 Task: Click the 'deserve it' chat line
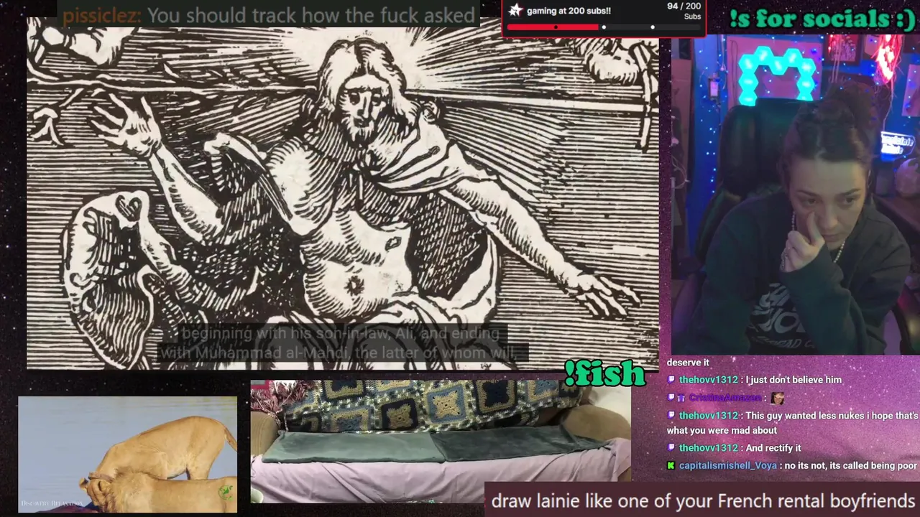pos(688,363)
